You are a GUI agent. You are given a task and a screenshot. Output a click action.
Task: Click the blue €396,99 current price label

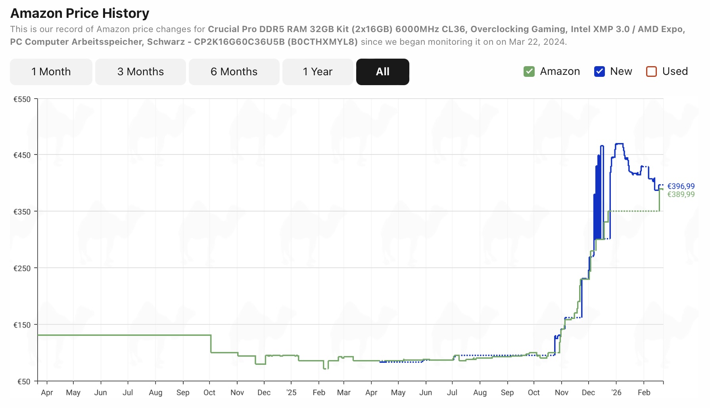pos(681,186)
